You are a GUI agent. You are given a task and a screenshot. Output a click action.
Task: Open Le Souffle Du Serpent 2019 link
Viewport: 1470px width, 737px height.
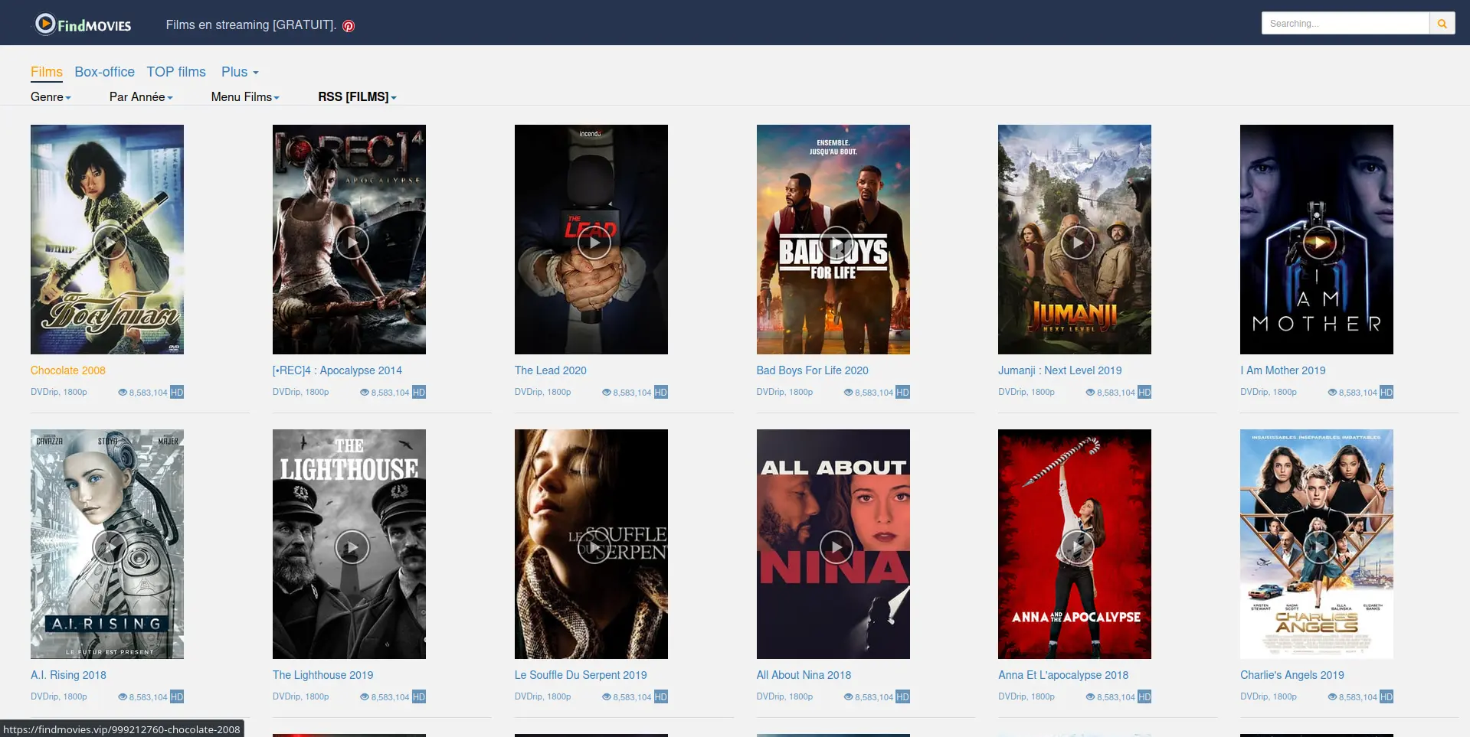581,675
